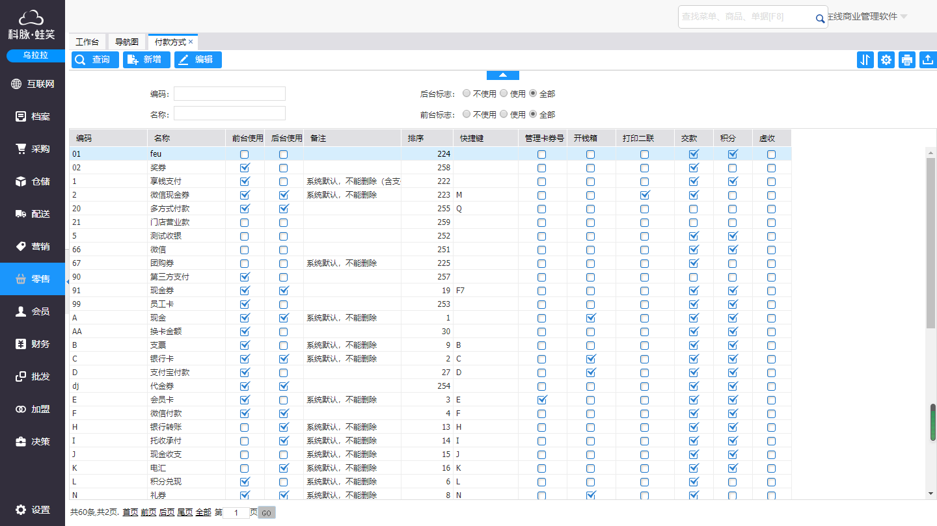The height and width of the screenshot is (526, 937).
Task: Select 前台标志 全部 radio
Action: pyautogui.click(x=533, y=114)
